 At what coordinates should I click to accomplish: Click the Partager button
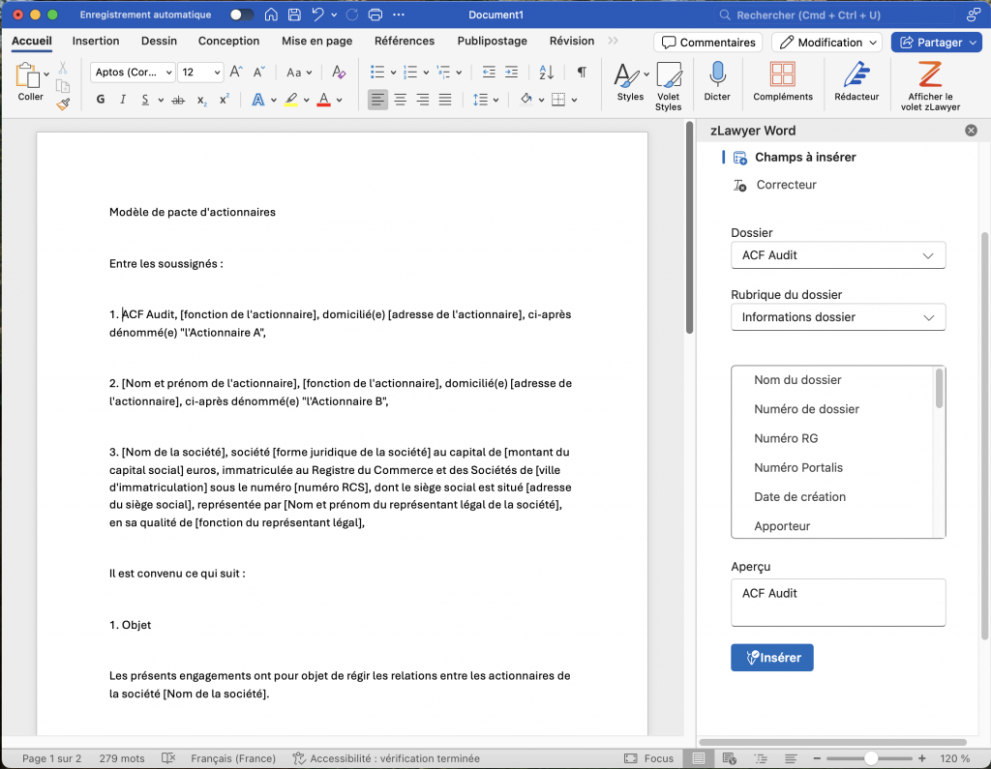point(932,43)
